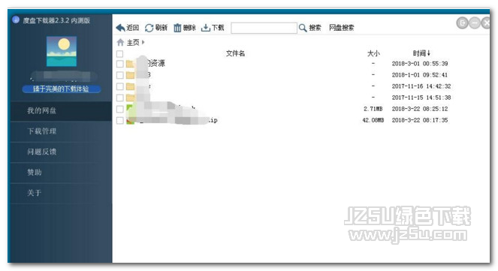Click the user avatar thumbnail
The width and height of the screenshot is (498, 271).
pos(62,51)
